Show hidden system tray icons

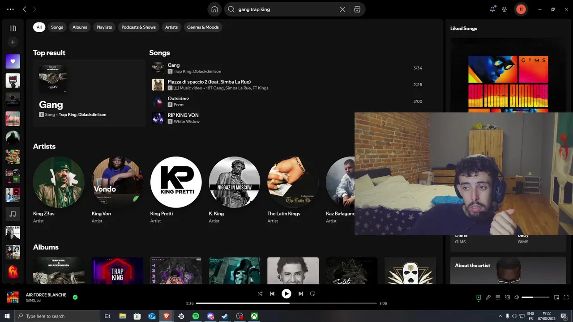(500, 316)
